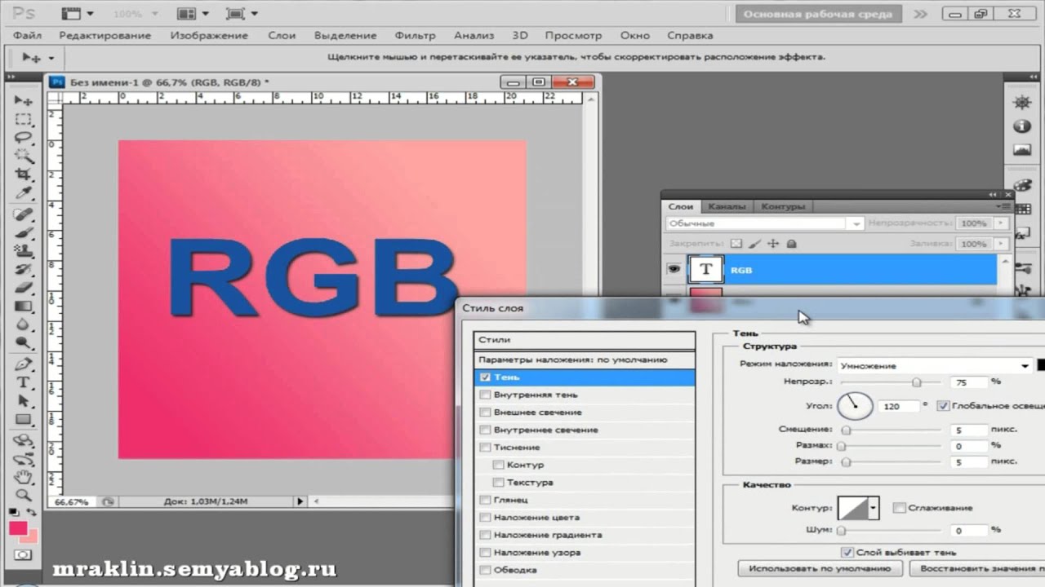Uncheck Слой выбивает тень checkbox
Image resolution: width=1045 pixels, height=587 pixels.
point(847,552)
